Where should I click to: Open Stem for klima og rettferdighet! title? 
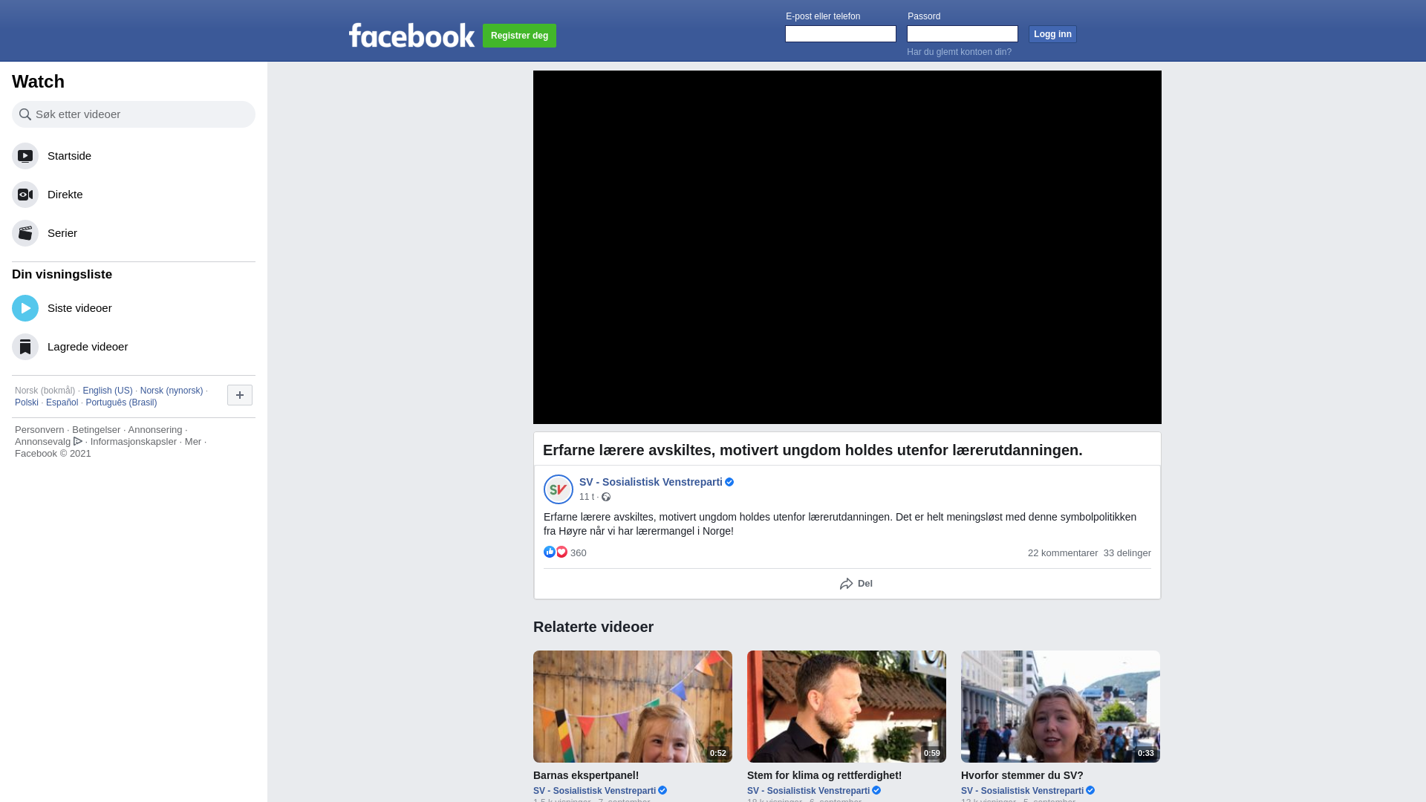(824, 775)
